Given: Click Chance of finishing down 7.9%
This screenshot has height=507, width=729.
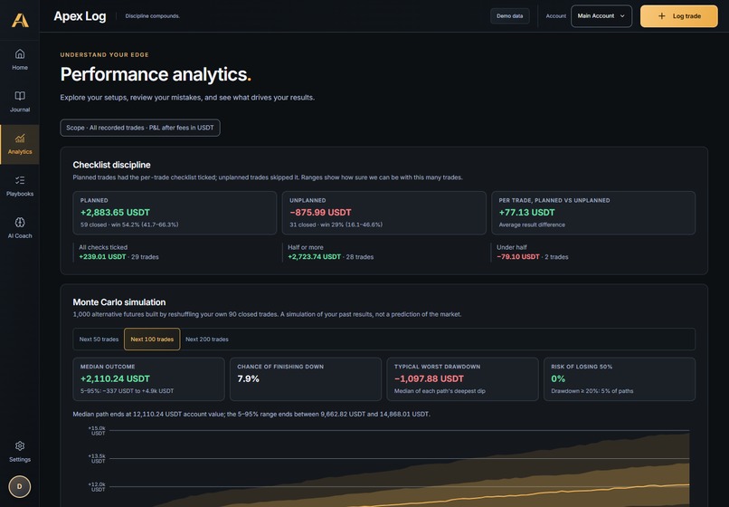Looking at the screenshot, I should 248,378.
